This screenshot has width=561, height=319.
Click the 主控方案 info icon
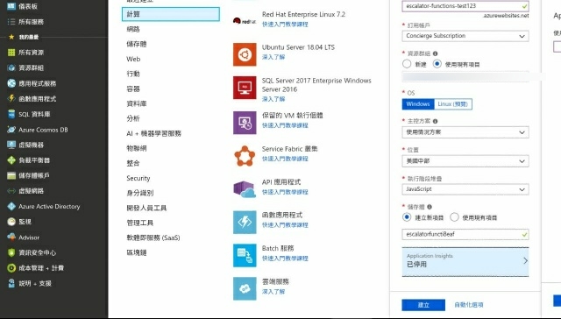click(435, 121)
